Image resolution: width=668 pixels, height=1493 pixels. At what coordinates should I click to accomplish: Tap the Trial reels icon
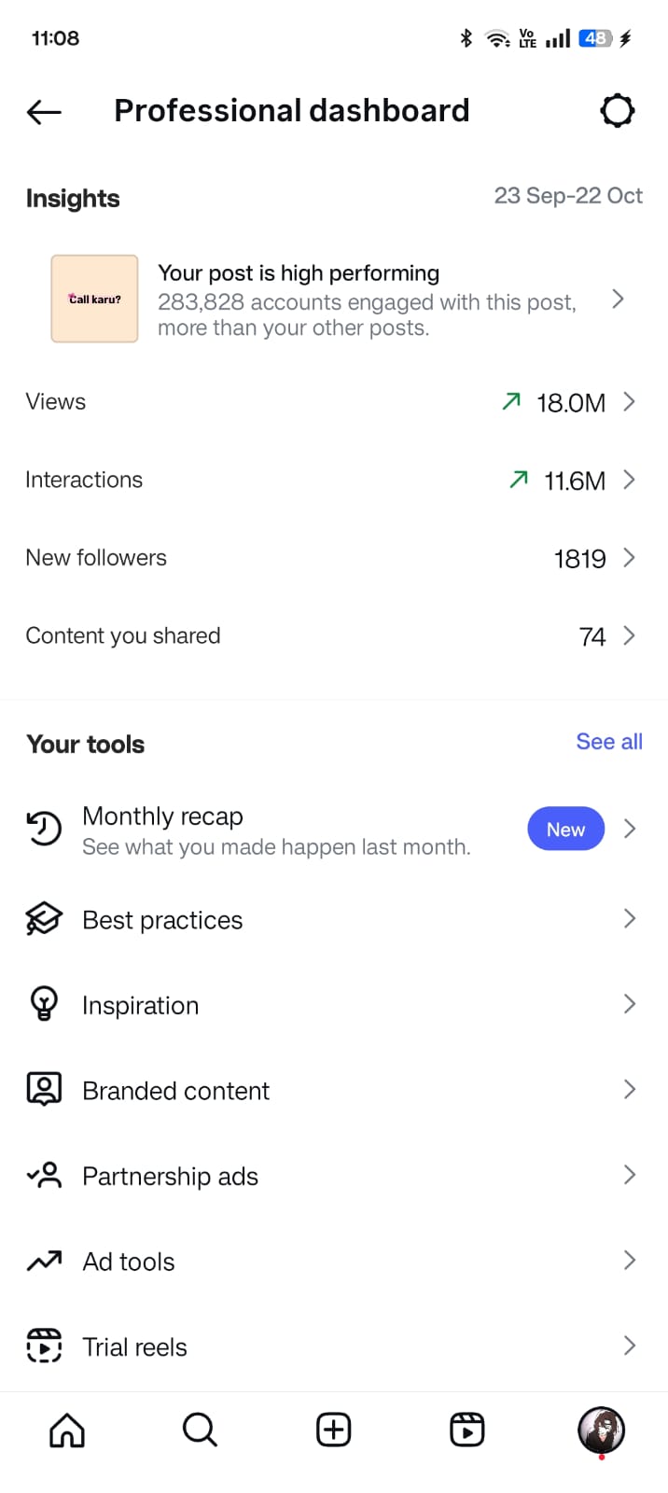(44, 1346)
